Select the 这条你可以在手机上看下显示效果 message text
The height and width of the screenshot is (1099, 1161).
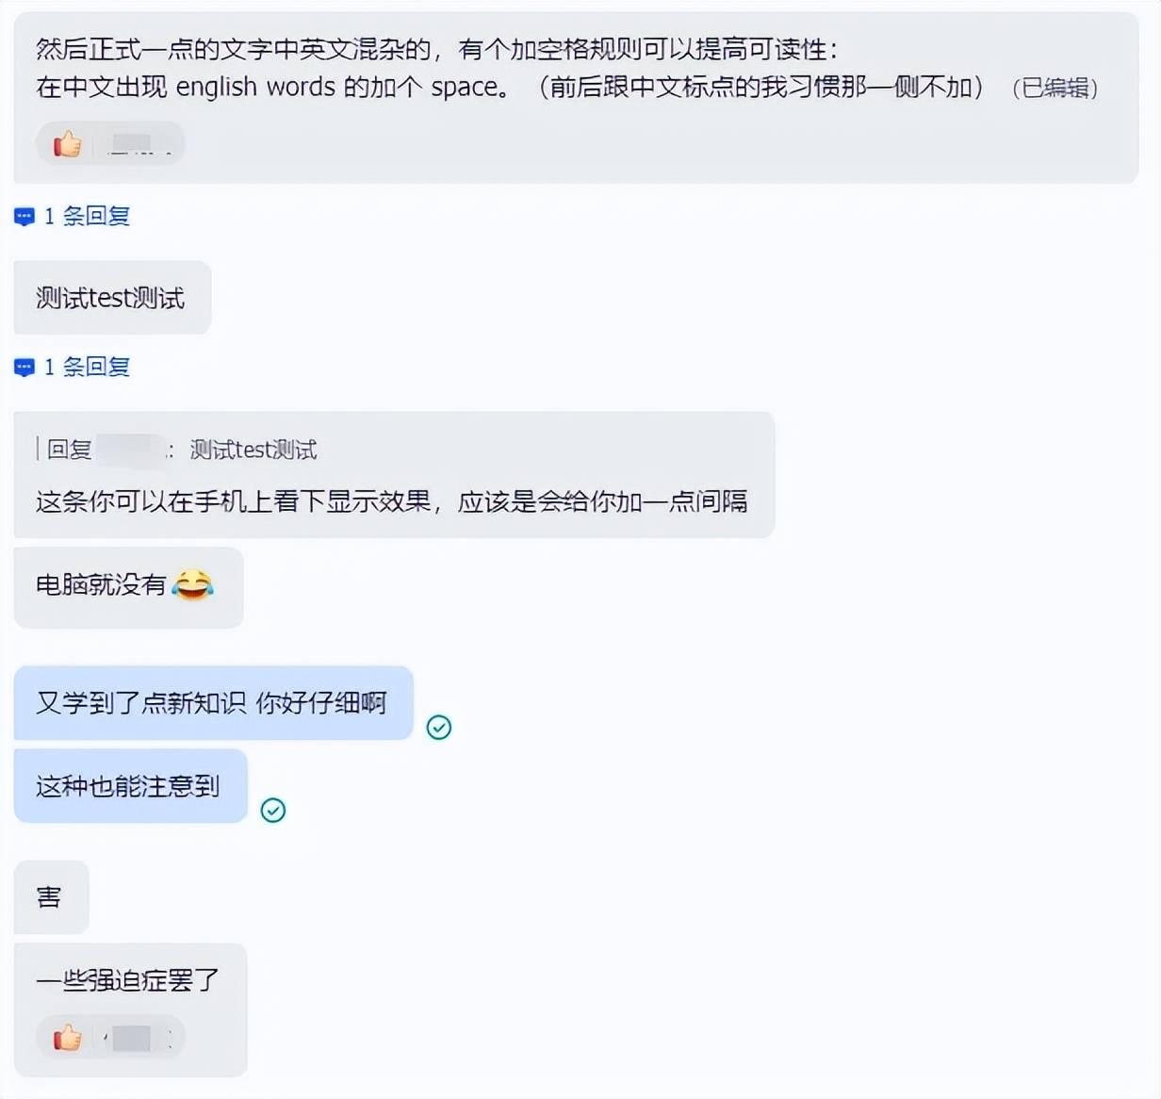[391, 501]
